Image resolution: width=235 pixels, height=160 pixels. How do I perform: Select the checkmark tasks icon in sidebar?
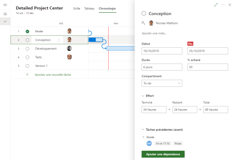[5, 22]
